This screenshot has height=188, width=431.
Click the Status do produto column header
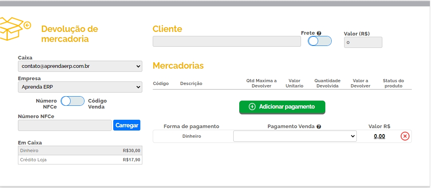(x=393, y=83)
